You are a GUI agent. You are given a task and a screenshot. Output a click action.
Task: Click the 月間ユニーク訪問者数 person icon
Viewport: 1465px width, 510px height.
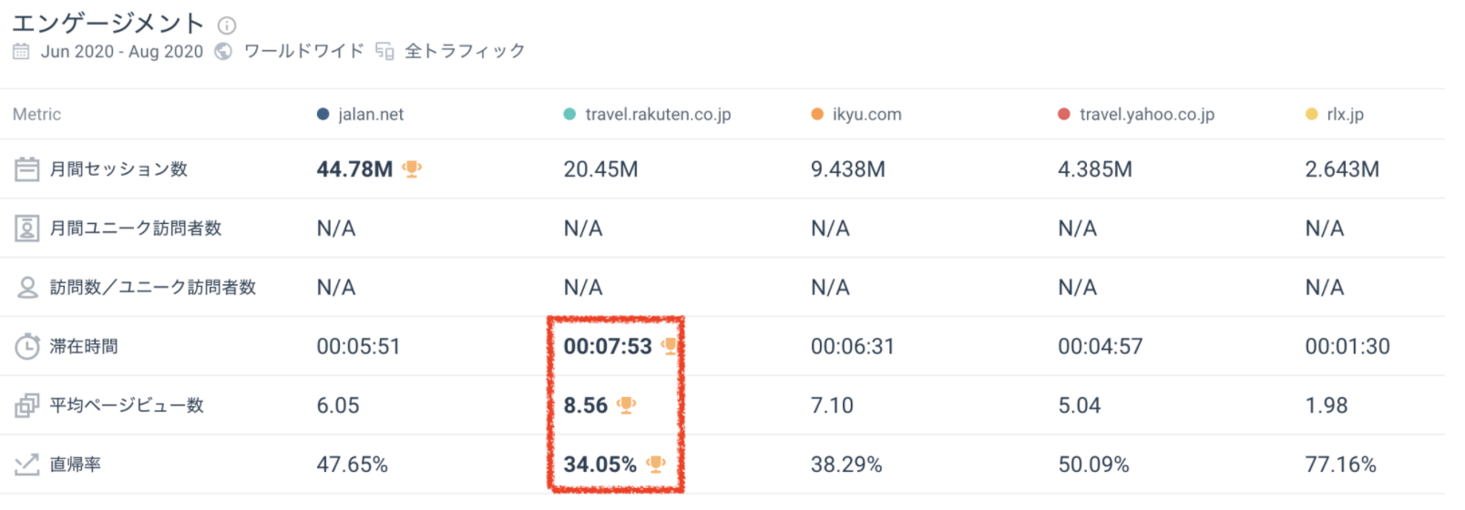click(27, 229)
